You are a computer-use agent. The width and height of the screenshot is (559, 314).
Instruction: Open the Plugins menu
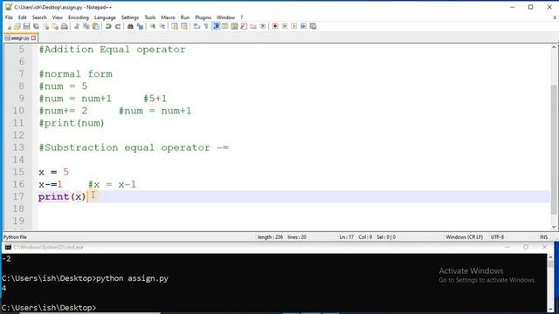point(203,17)
